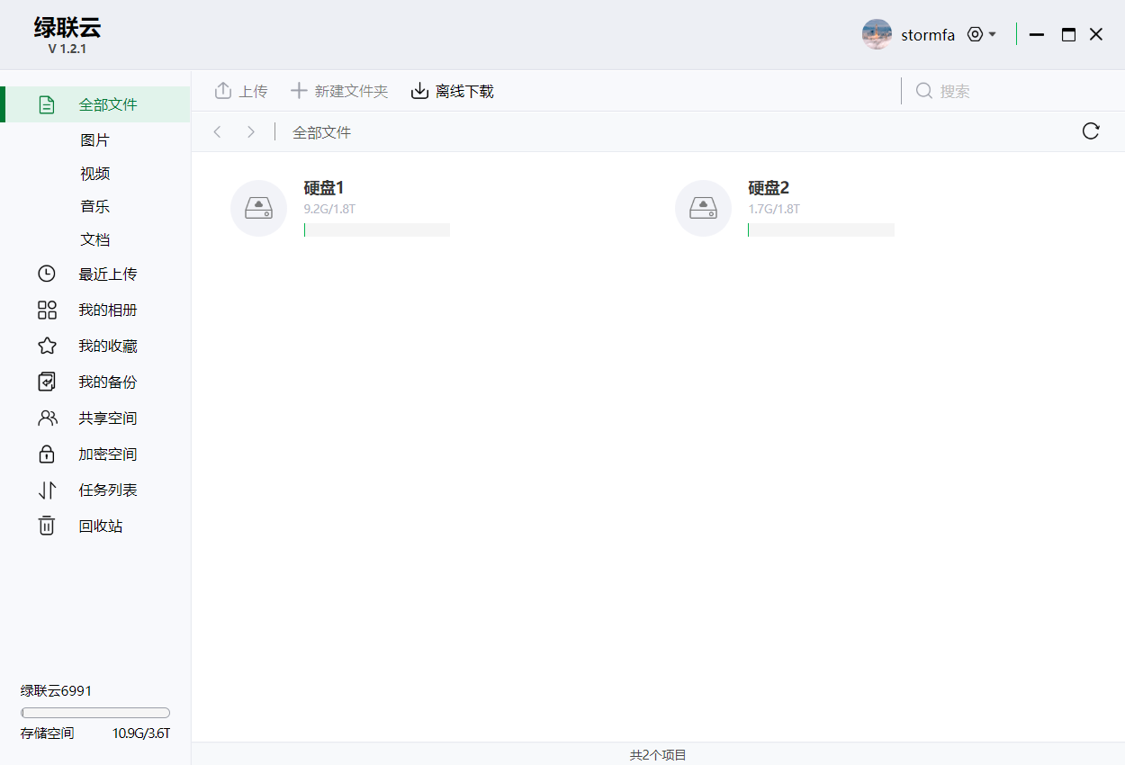This screenshot has width=1125, height=765.
Task: Click the 全部文件 document icon in sidebar
Action: tap(47, 104)
